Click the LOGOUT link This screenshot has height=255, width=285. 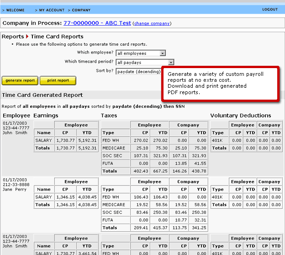click(x=269, y=10)
